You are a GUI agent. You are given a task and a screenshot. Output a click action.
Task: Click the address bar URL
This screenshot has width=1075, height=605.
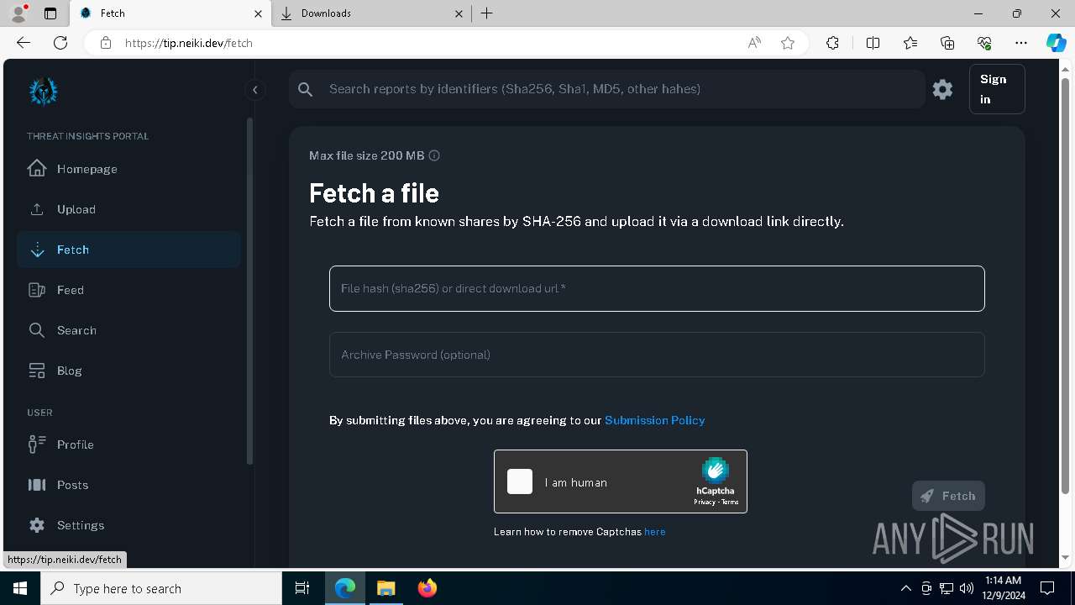pos(189,43)
